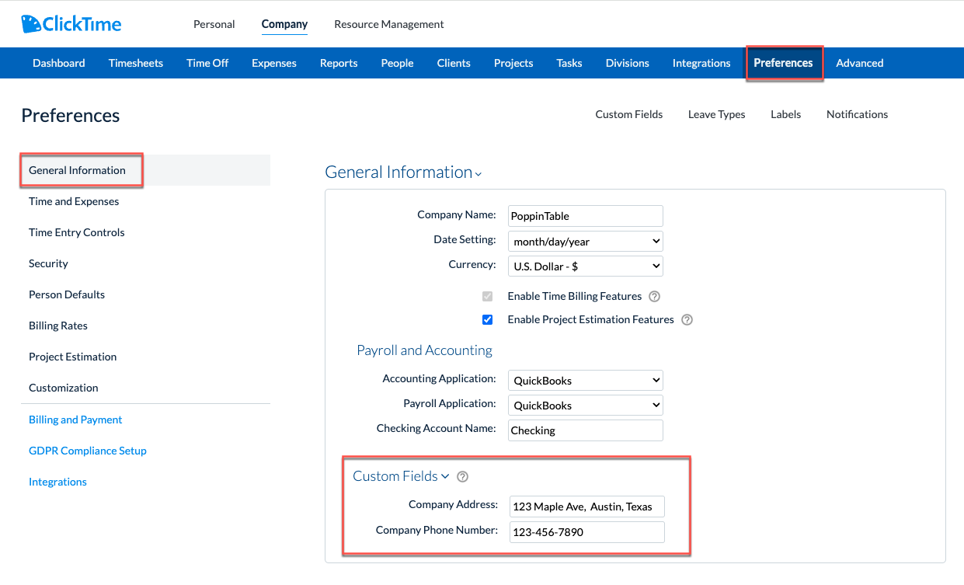Open the Leave Types link

click(716, 114)
